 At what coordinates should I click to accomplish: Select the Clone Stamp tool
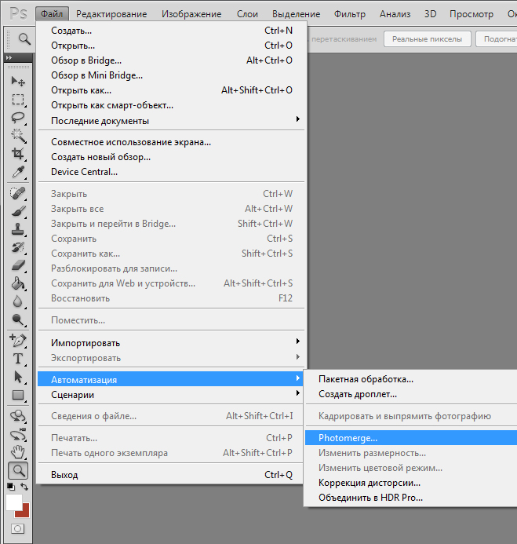point(18,229)
